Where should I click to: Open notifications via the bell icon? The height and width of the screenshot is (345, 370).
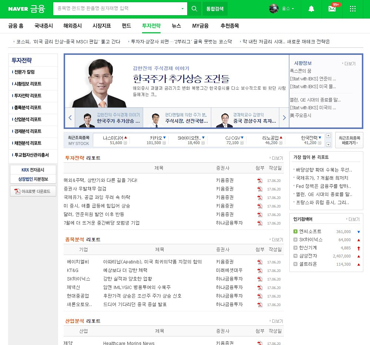(311, 9)
